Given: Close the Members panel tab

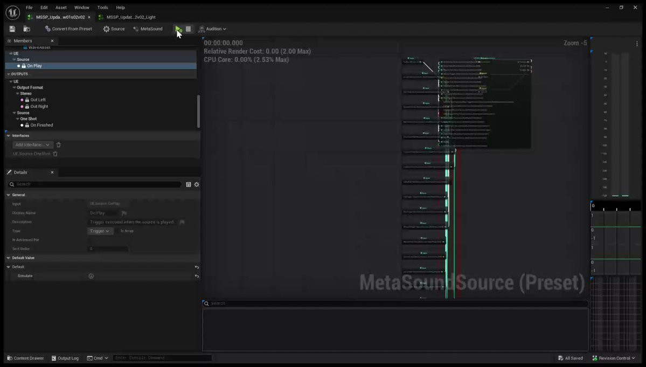Looking at the screenshot, I should coord(52,41).
